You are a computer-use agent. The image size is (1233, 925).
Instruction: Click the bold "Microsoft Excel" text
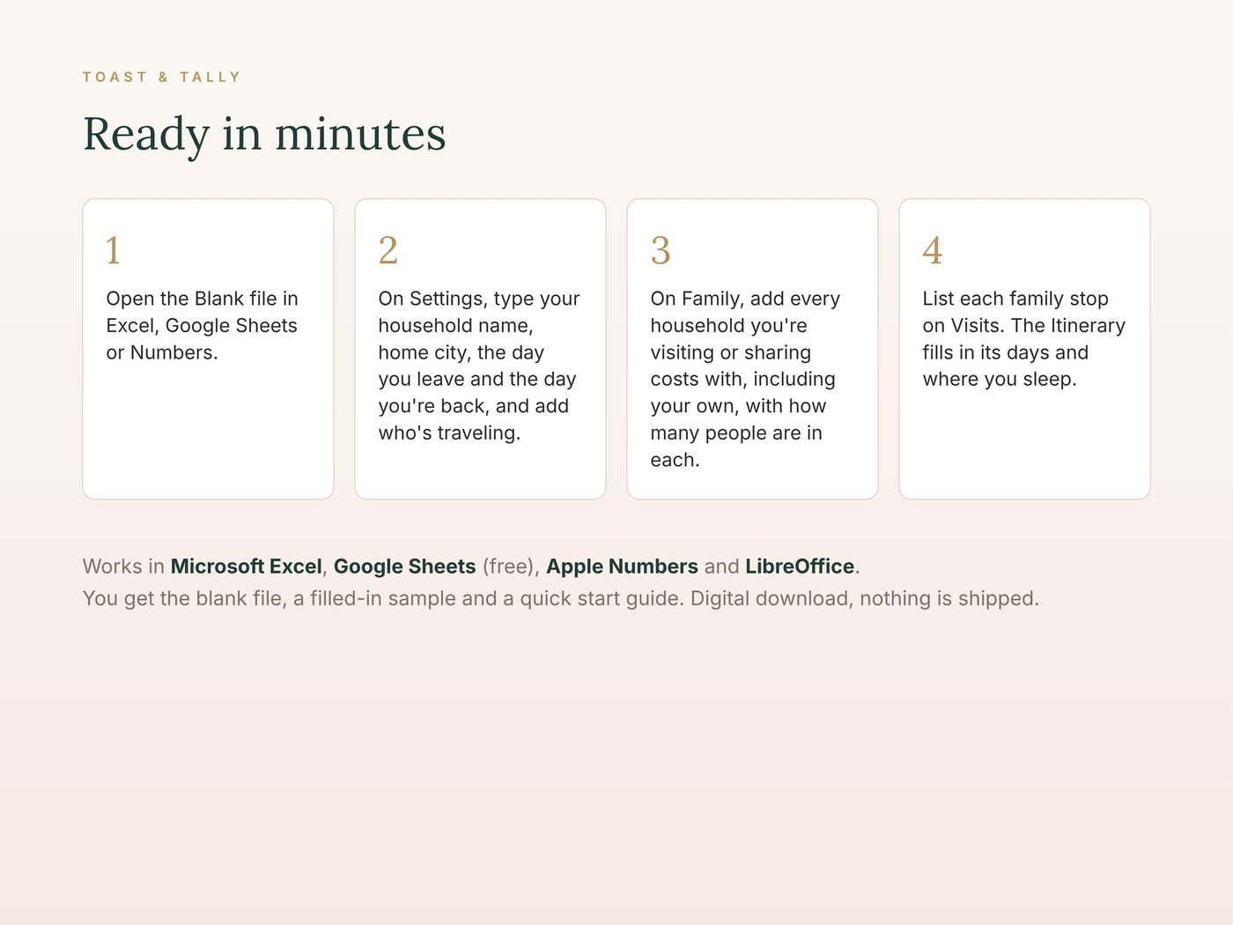click(247, 566)
